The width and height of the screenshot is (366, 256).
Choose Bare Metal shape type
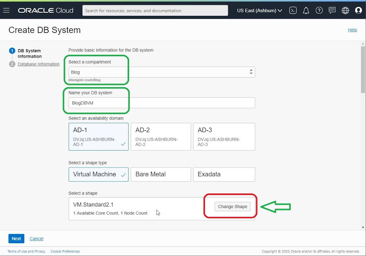coord(161,174)
